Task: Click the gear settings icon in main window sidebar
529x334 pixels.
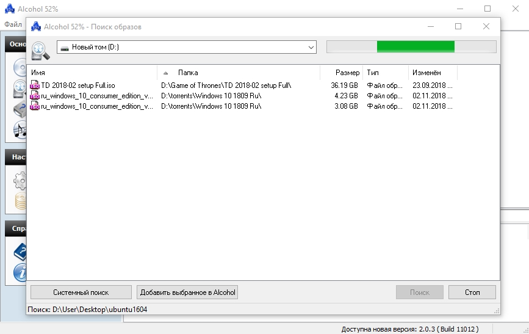Action: tap(20, 180)
